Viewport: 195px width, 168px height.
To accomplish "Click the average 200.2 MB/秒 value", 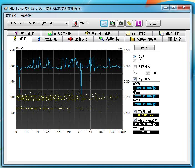I will (146, 104).
